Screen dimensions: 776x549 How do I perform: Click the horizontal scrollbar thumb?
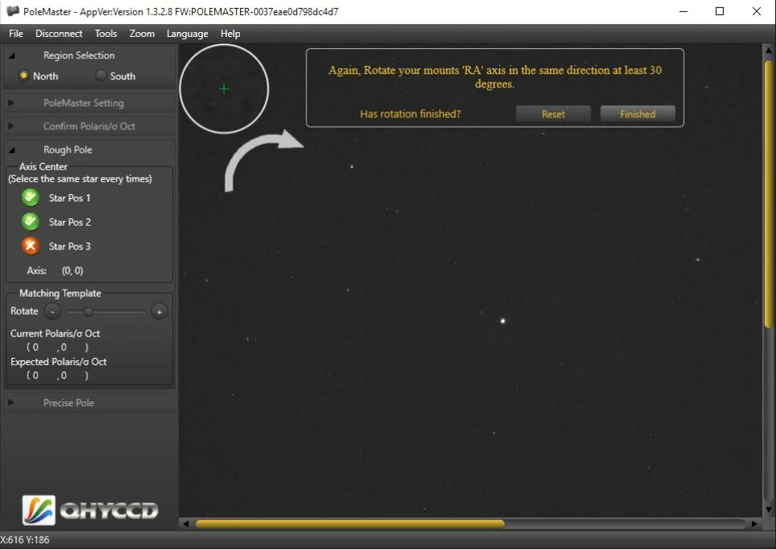pos(350,524)
